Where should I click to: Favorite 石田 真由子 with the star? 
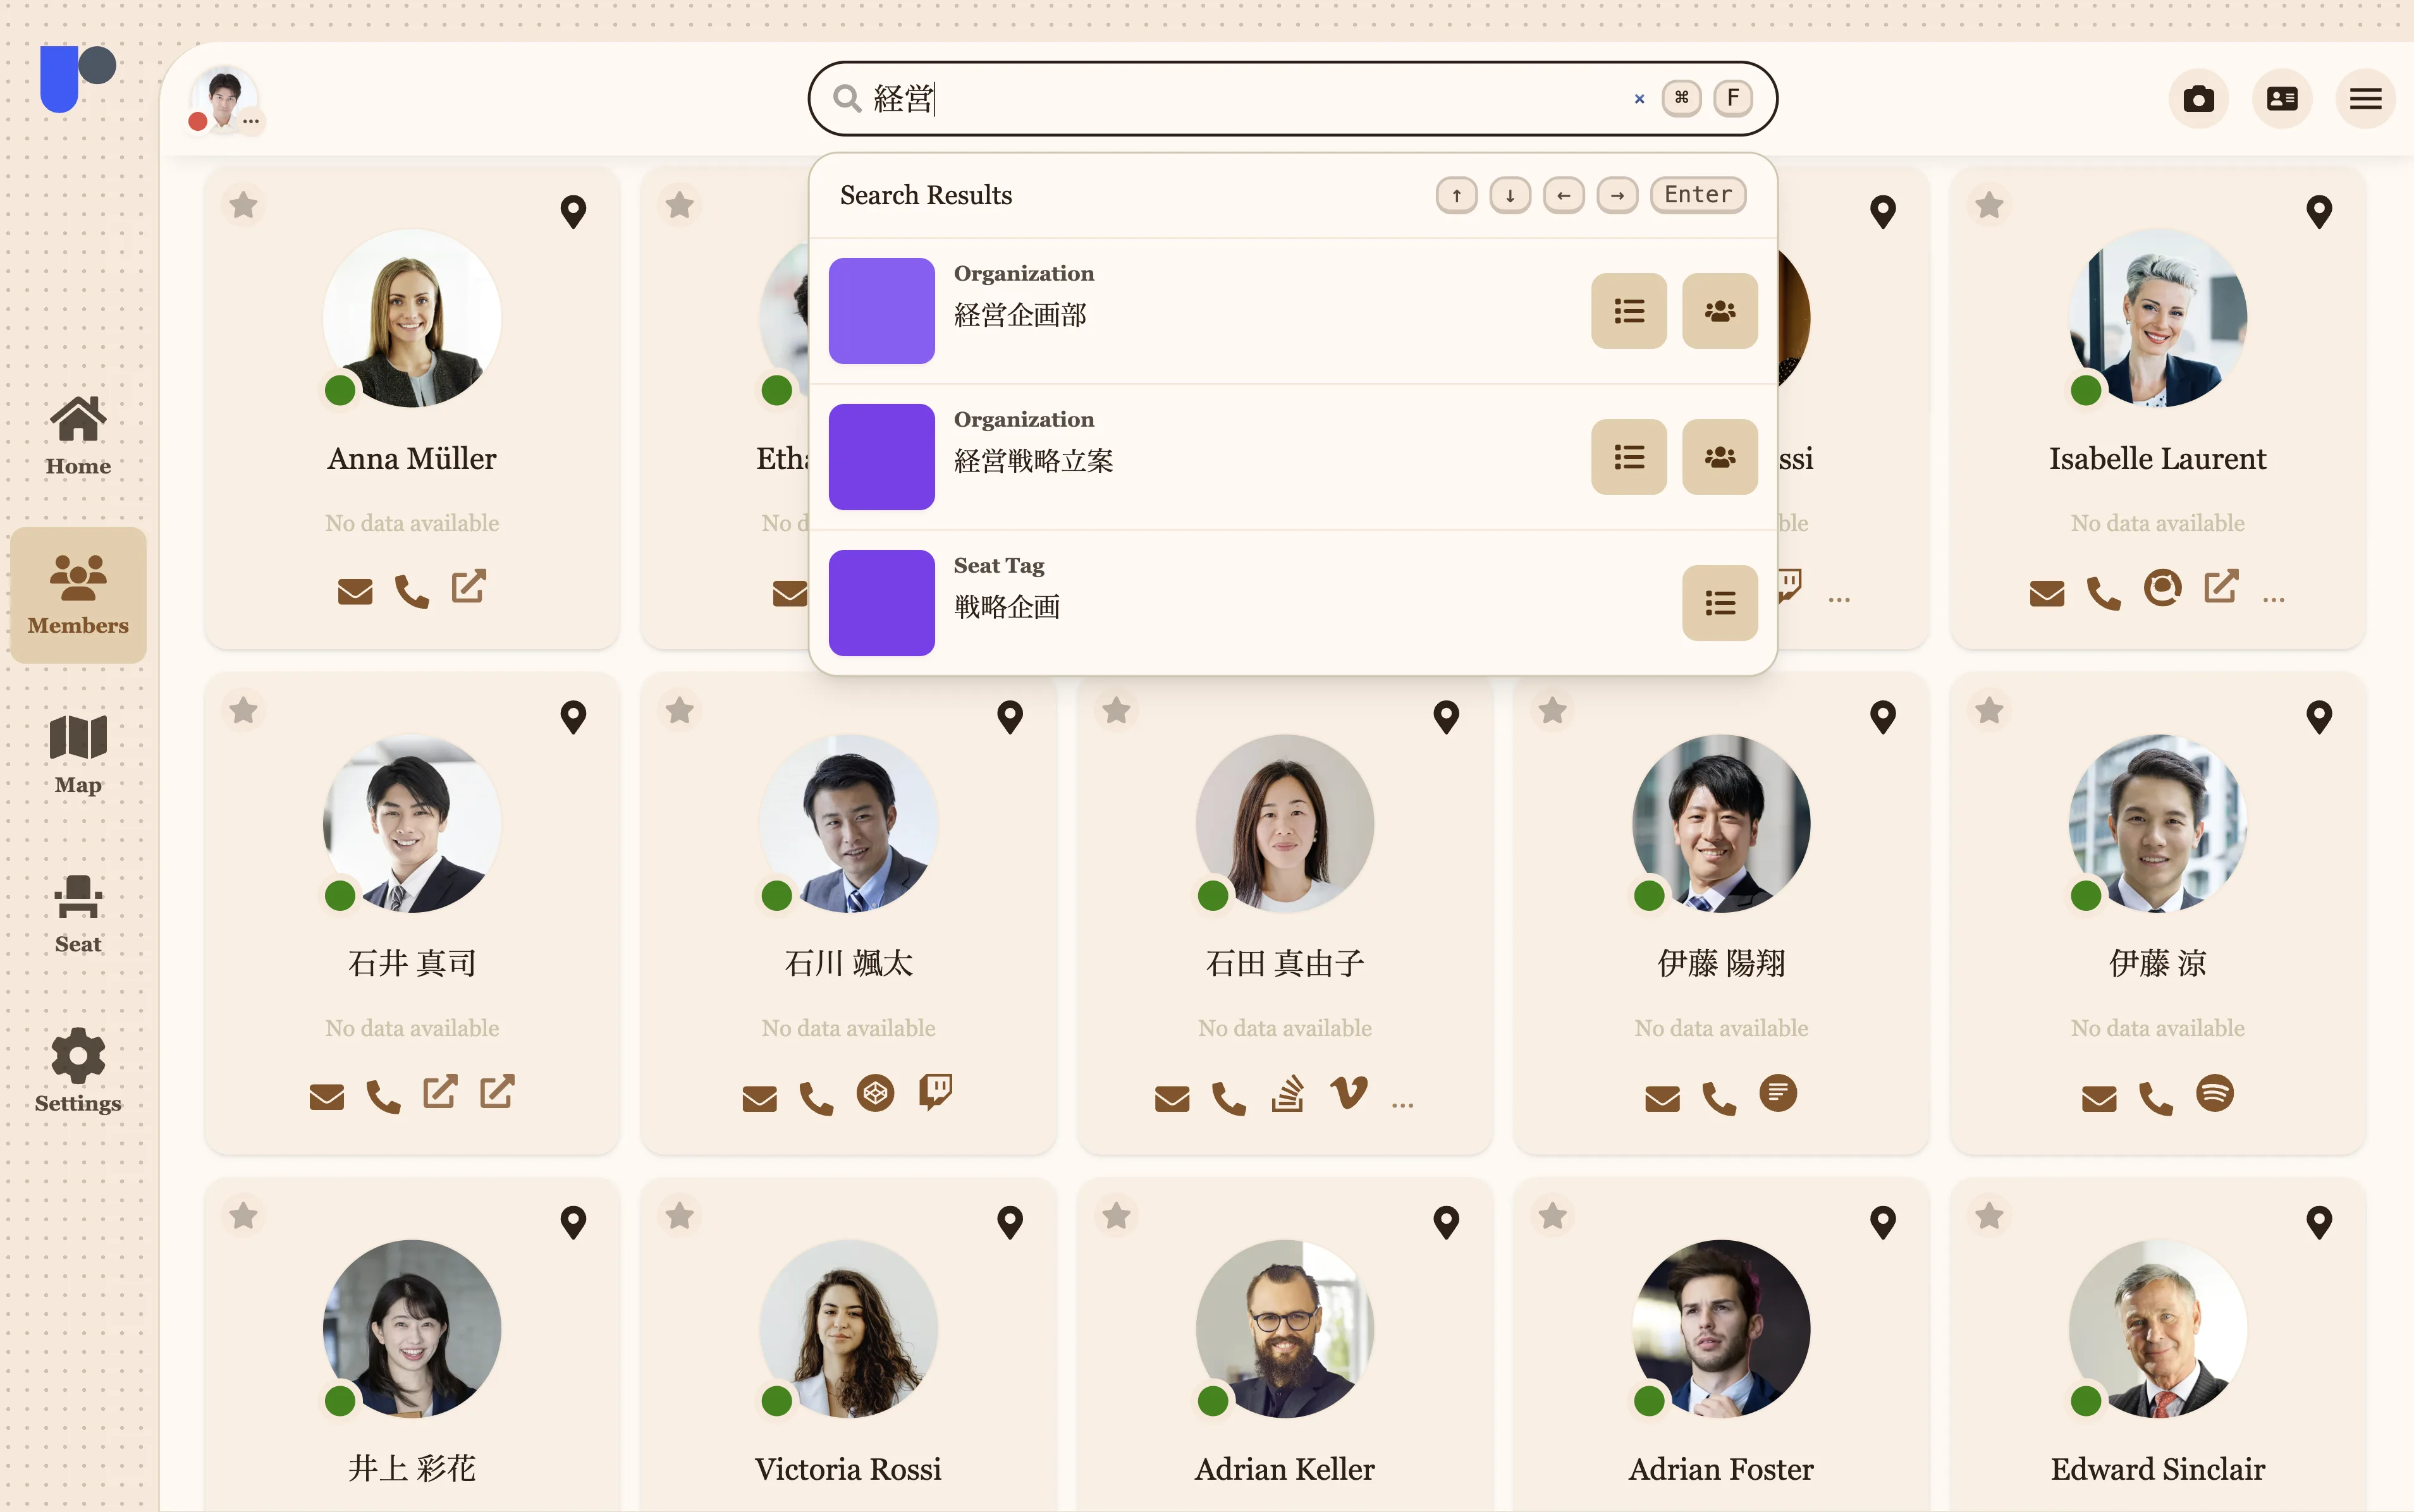click(1116, 711)
